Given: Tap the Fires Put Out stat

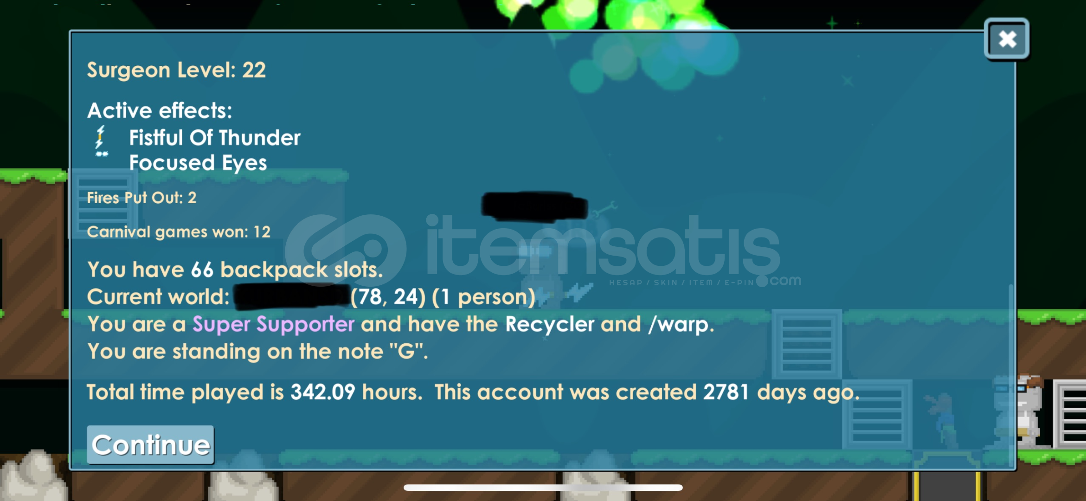Looking at the screenshot, I should (x=141, y=198).
